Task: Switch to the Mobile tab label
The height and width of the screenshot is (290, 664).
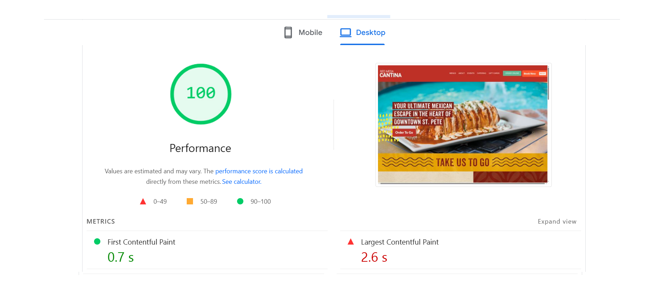Action: click(x=310, y=32)
